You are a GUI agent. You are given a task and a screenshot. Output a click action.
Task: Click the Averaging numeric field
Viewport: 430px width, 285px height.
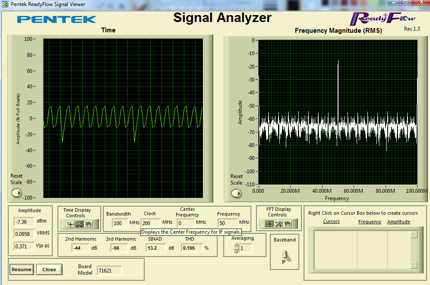click(246, 248)
